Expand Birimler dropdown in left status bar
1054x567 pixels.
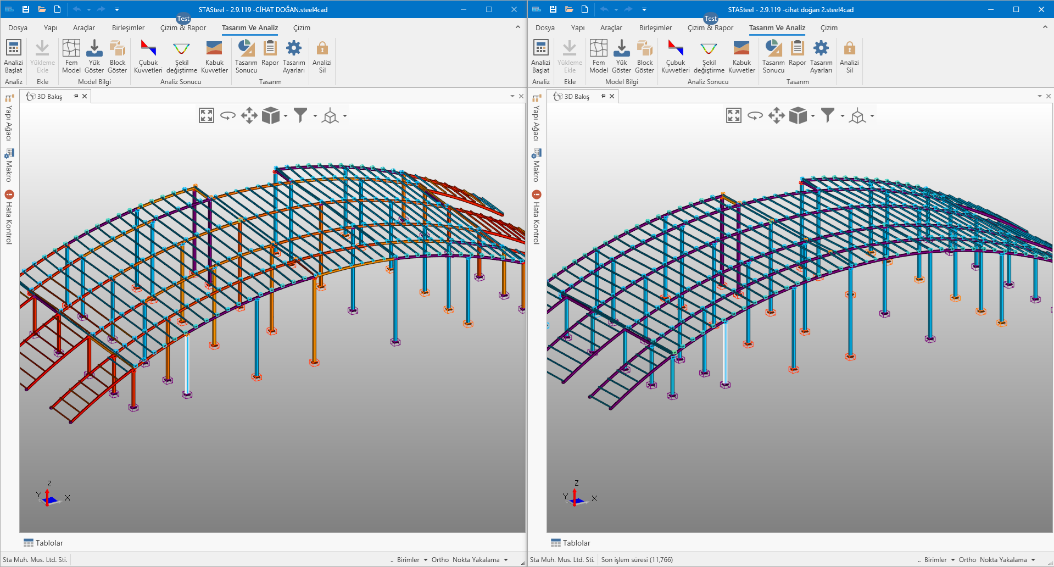[426, 560]
